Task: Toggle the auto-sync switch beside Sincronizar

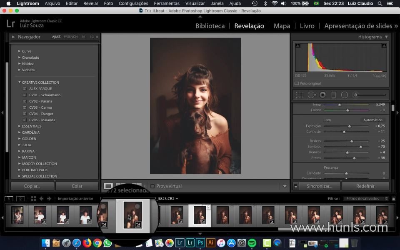Action: coord(295,186)
